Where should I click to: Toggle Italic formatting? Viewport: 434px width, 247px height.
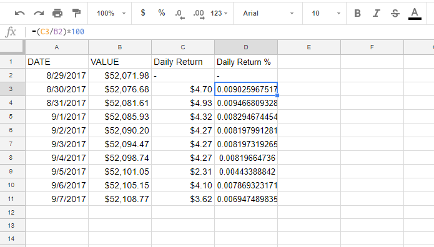pos(376,13)
